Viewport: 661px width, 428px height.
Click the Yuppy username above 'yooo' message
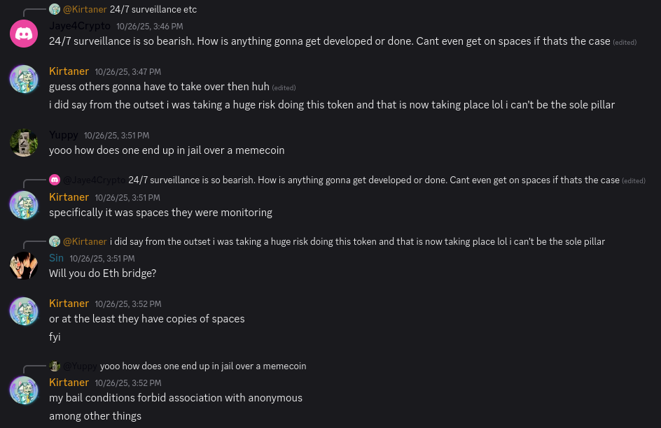64,135
